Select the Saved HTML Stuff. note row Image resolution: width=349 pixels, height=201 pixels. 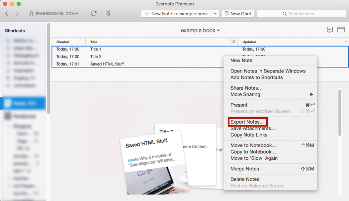pyautogui.click(x=138, y=64)
